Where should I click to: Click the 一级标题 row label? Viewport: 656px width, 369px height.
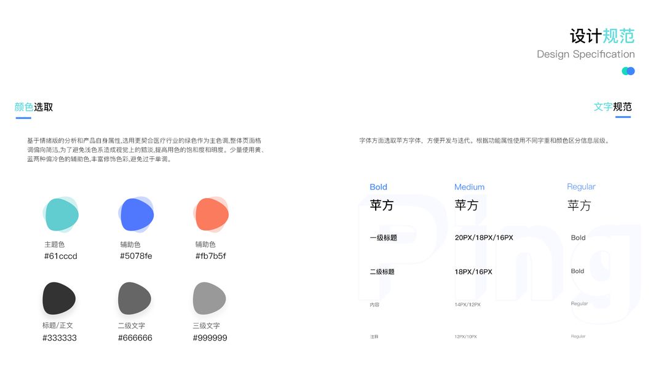pyautogui.click(x=383, y=237)
